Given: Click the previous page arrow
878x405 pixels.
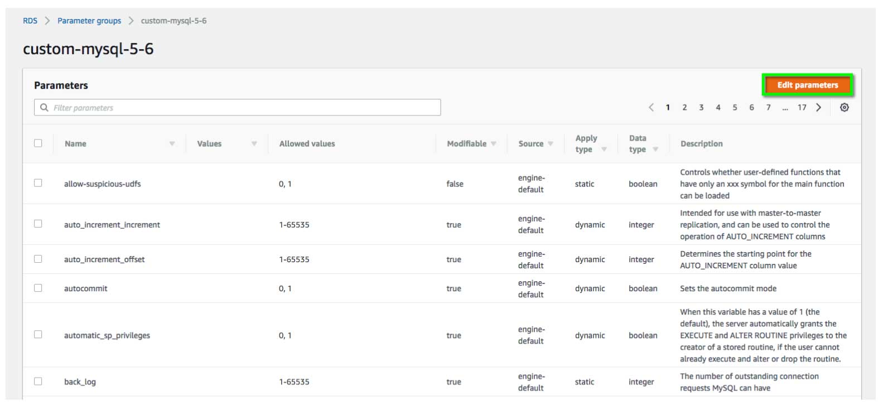Looking at the screenshot, I should [651, 108].
